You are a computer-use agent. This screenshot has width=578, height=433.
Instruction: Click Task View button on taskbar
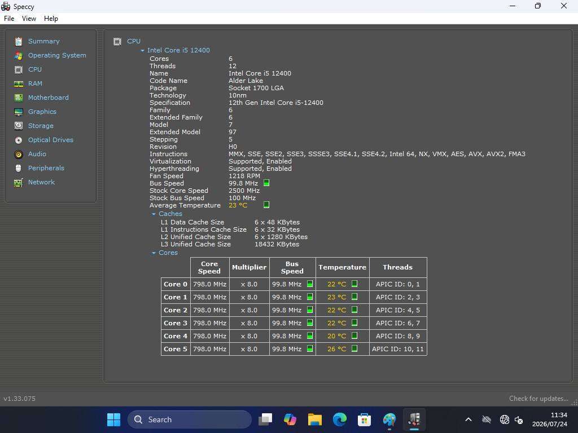(x=265, y=419)
